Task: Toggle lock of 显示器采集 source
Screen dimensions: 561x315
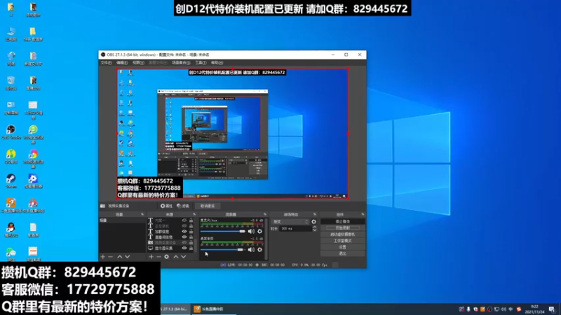Action: coord(191,248)
